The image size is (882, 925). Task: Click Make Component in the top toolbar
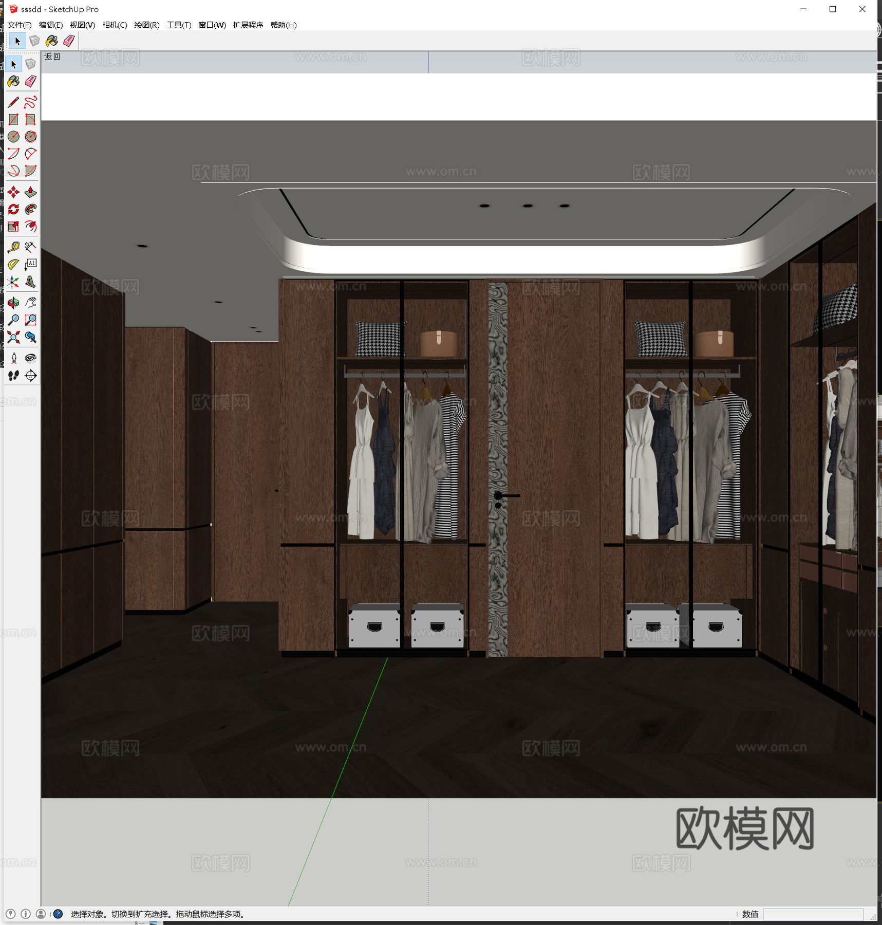[34, 41]
